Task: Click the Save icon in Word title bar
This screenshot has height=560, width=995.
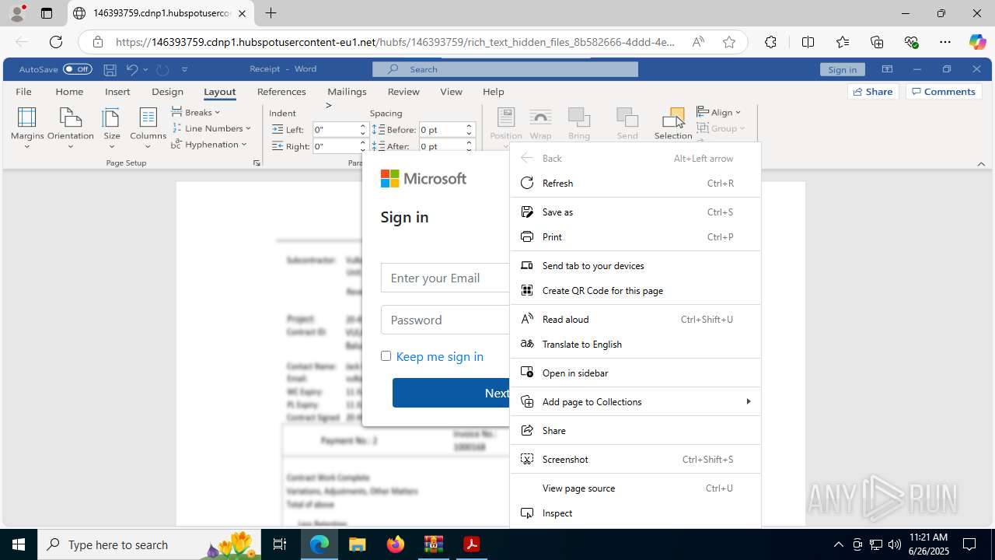Action: click(x=110, y=69)
